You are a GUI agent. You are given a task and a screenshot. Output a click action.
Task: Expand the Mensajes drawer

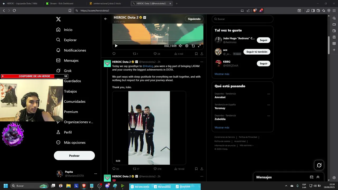point(318,177)
